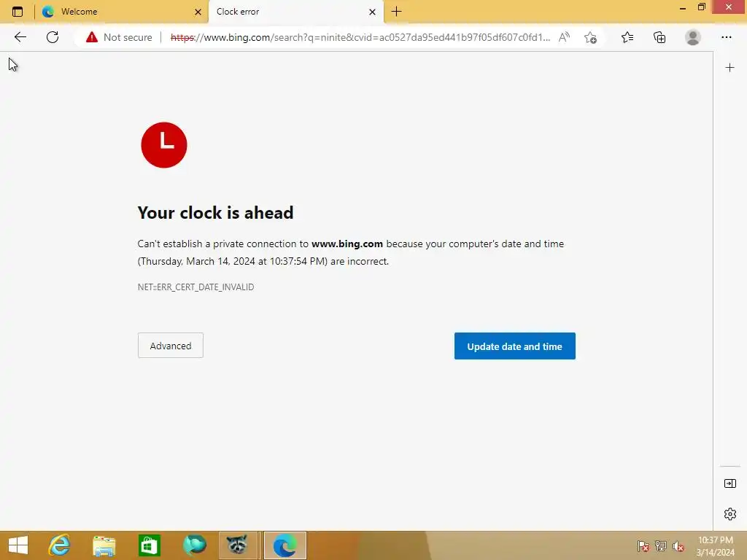Click the red clock error icon
Image resolution: width=747 pixels, height=560 pixels.
pos(164,145)
